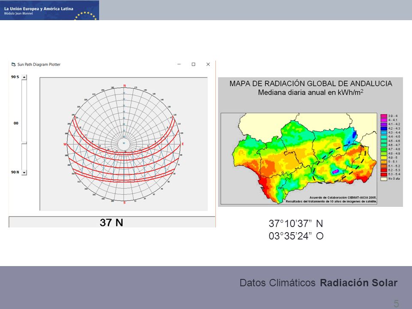
Task: Click the 'Sun Path Diagram Plotter' title text
Action: point(39,64)
